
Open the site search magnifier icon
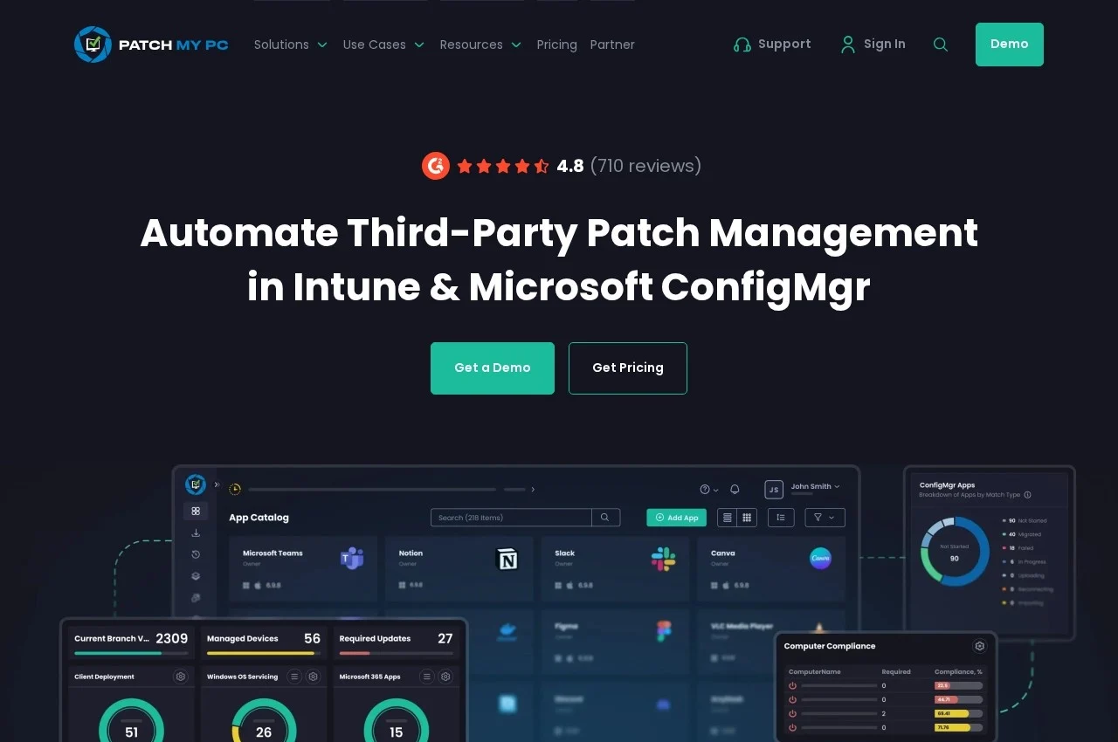941,45
